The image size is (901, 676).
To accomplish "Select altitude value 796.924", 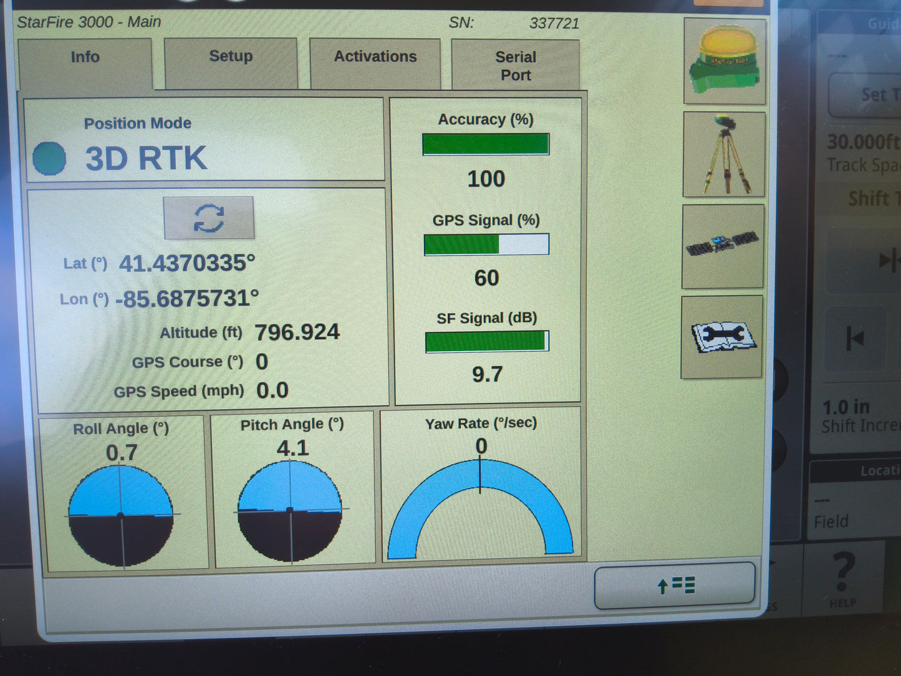I will (x=297, y=332).
